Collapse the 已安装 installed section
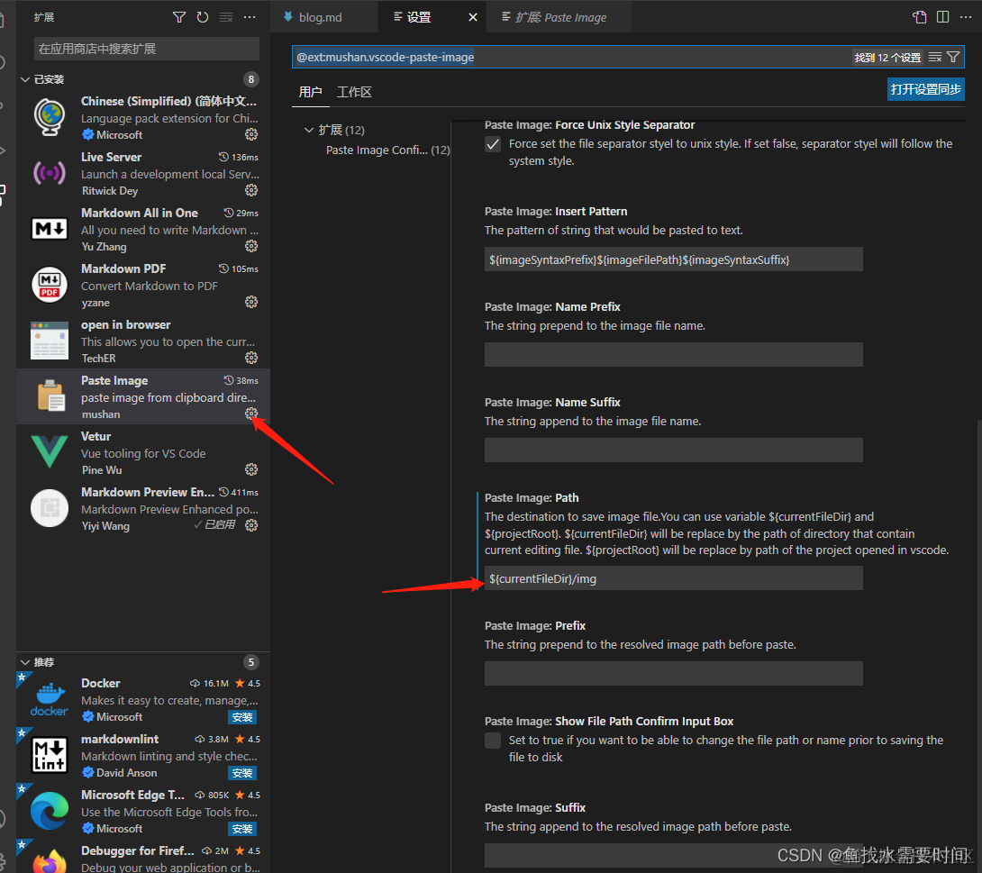 25,79
